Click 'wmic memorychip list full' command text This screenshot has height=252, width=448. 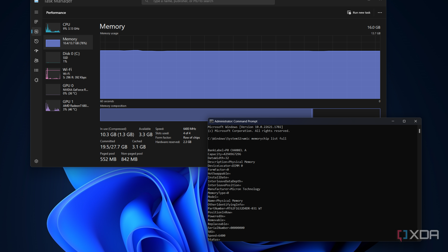point(264,139)
